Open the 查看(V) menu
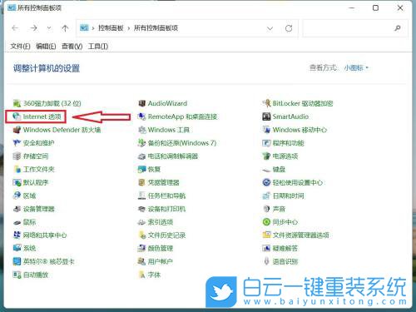The width and height of the screenshot is (416, 312). click(x=72, y=47)
